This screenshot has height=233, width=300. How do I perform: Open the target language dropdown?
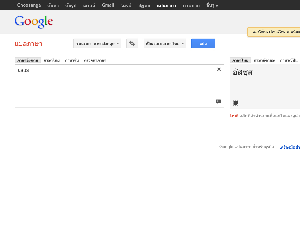tap(165, 44)
